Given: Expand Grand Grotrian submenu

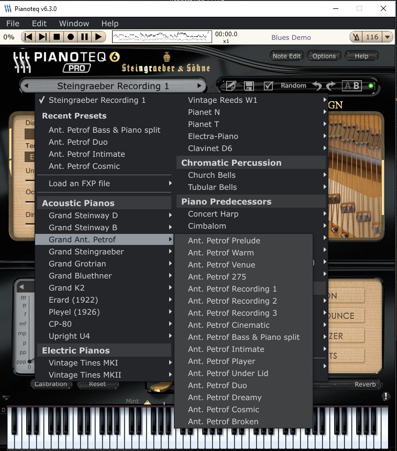Looking at the screenshot, I should pos(104,264).
